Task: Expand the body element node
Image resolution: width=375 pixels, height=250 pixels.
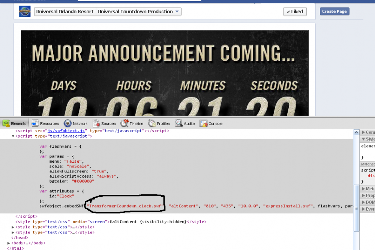Action: 9,243
